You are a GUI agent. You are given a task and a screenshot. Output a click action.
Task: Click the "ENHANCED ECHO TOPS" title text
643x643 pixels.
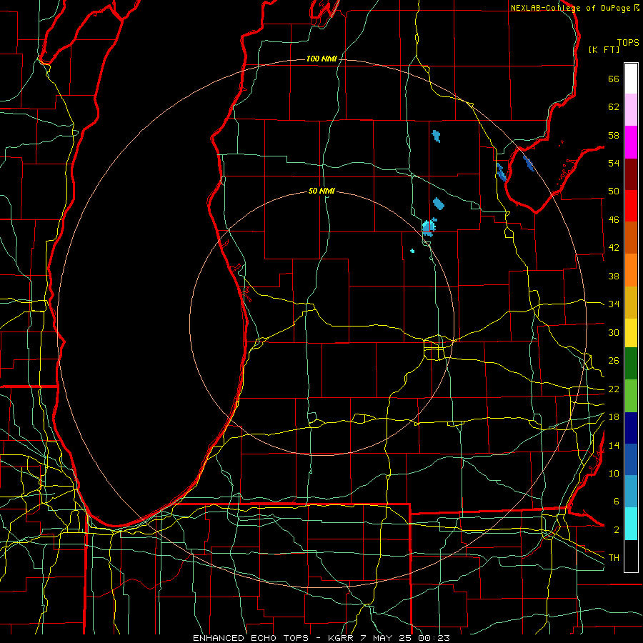pyautogui.click(x=251, y=638)
